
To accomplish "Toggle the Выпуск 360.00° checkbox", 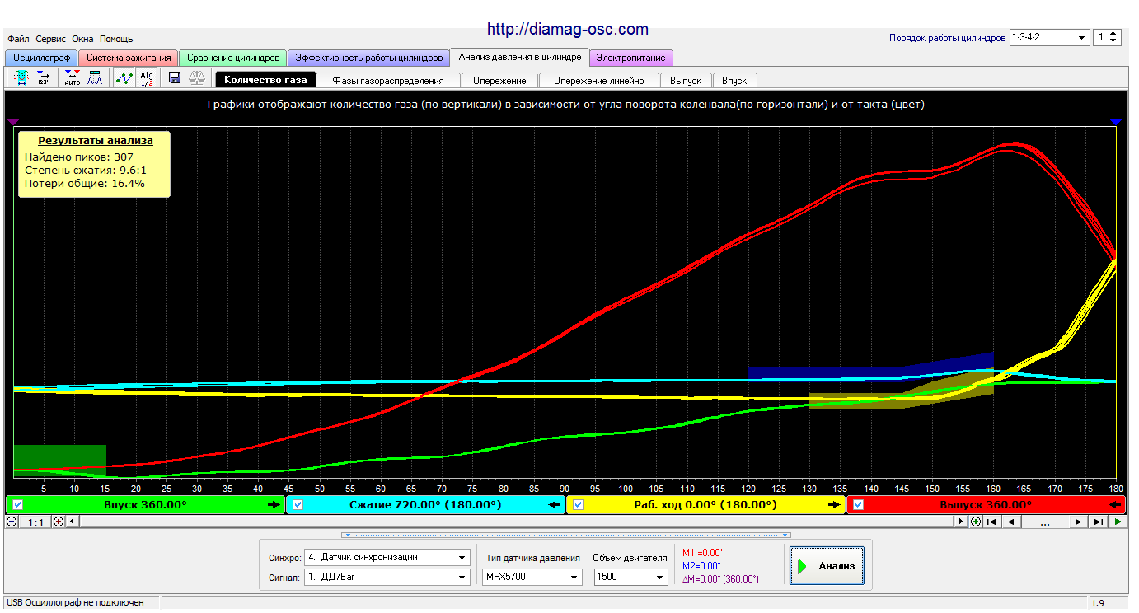I will (858, 505).
